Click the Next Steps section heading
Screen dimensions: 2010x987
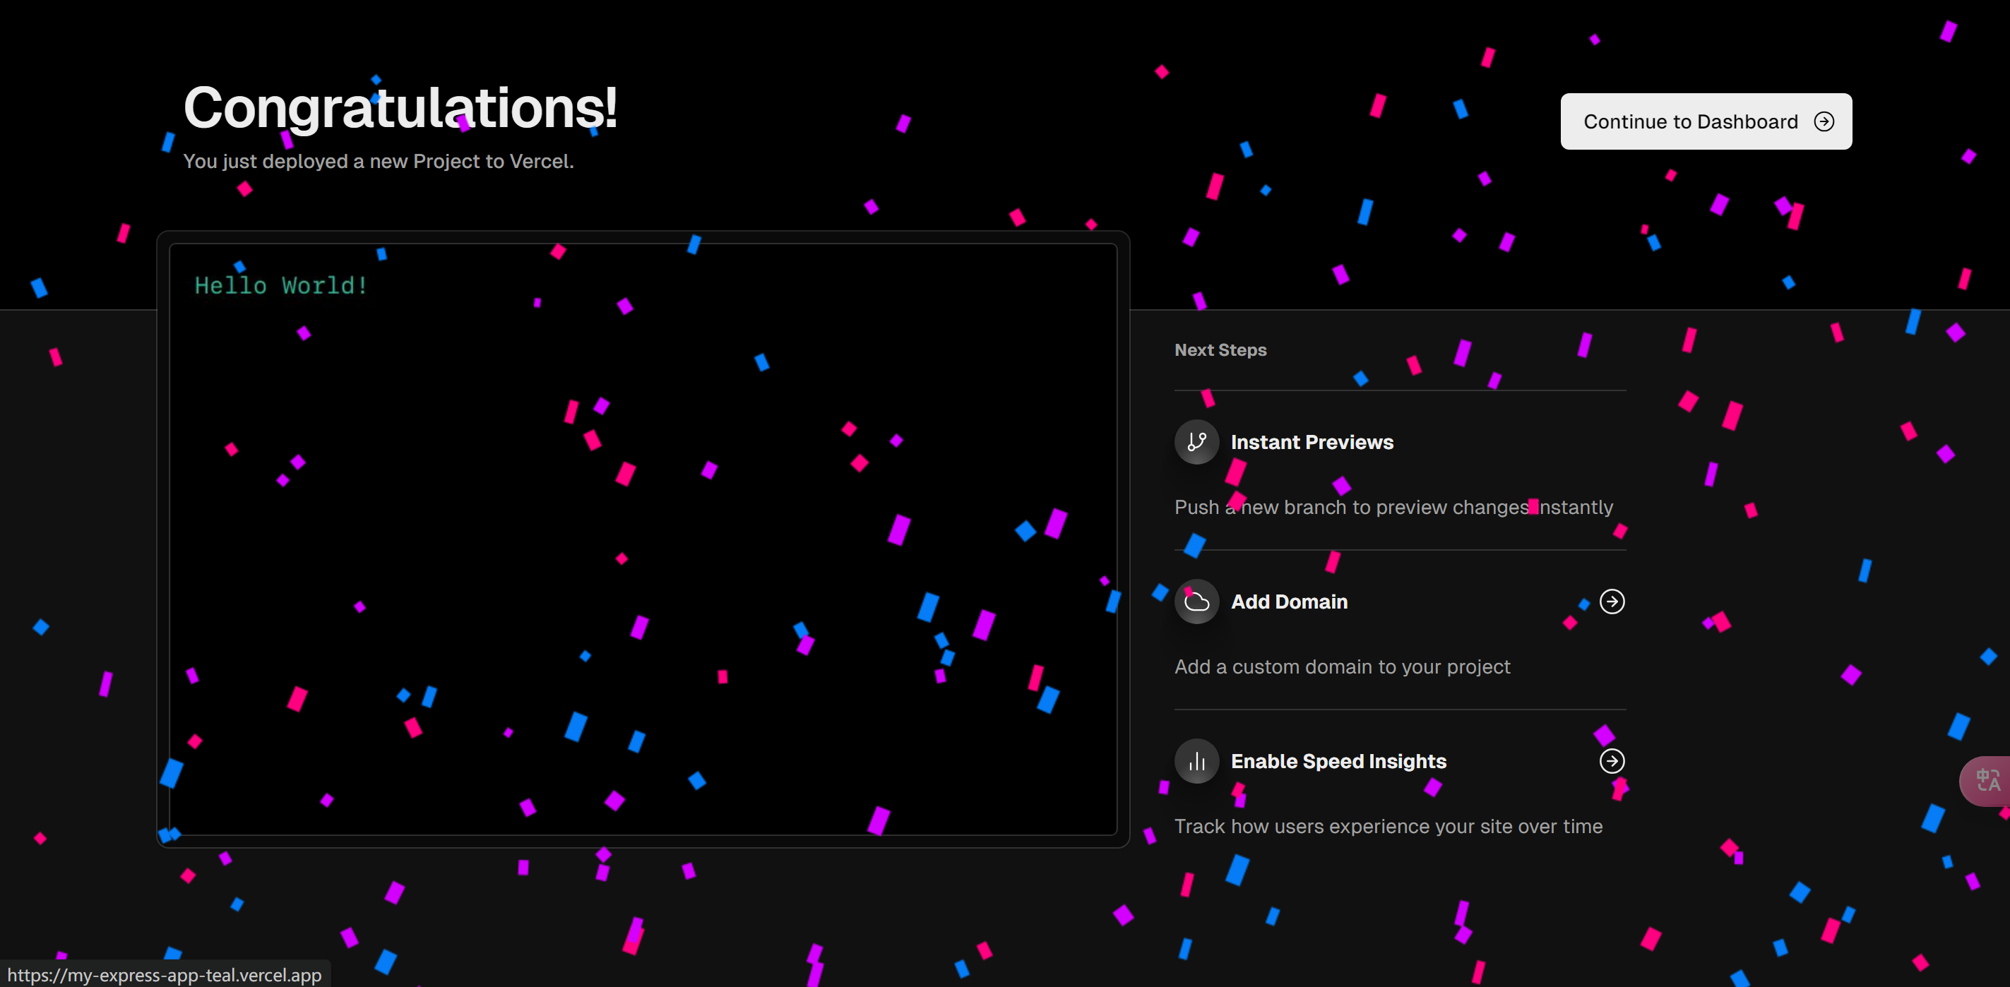click(1220, 350)
